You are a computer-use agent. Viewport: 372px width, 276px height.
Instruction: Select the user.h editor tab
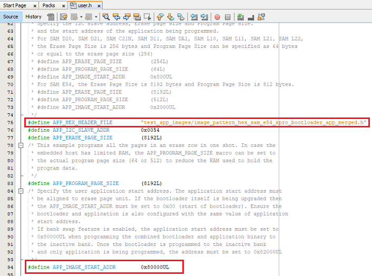[x=85, y=5]
